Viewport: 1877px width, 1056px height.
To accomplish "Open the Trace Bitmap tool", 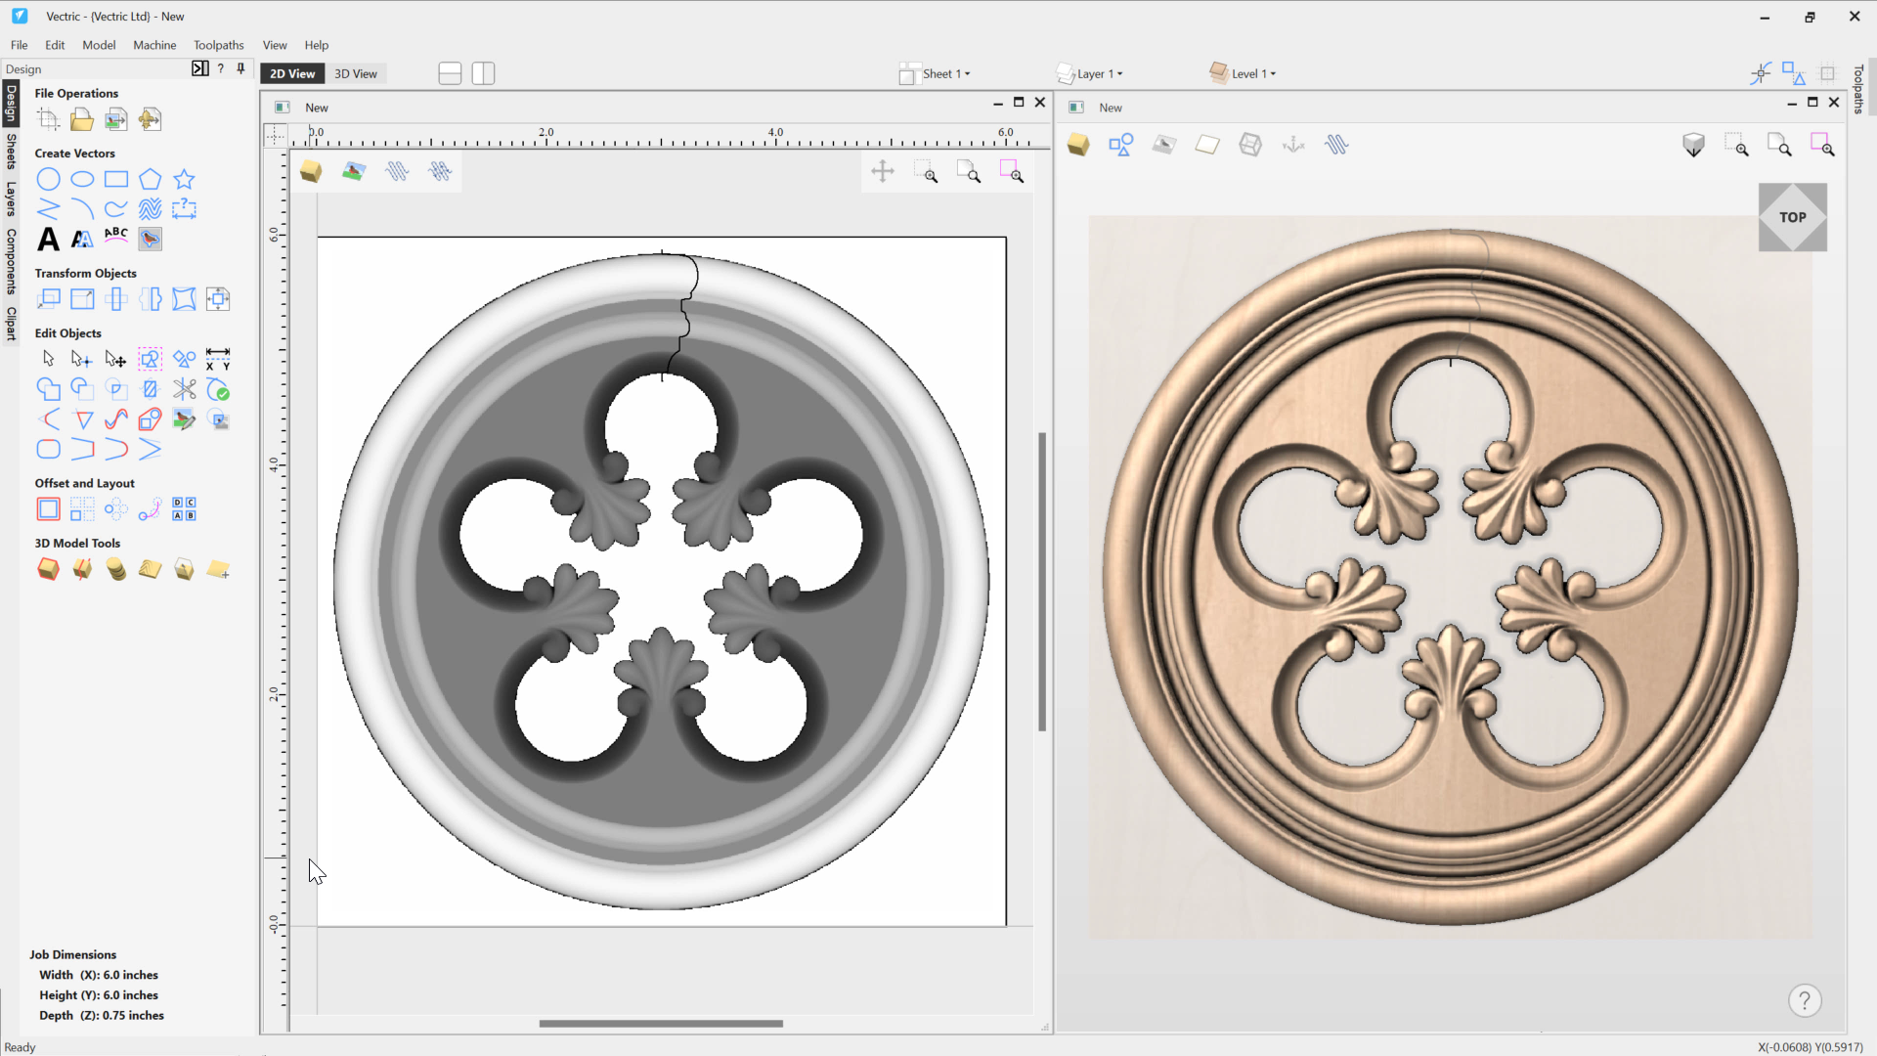I will [150, 239].
